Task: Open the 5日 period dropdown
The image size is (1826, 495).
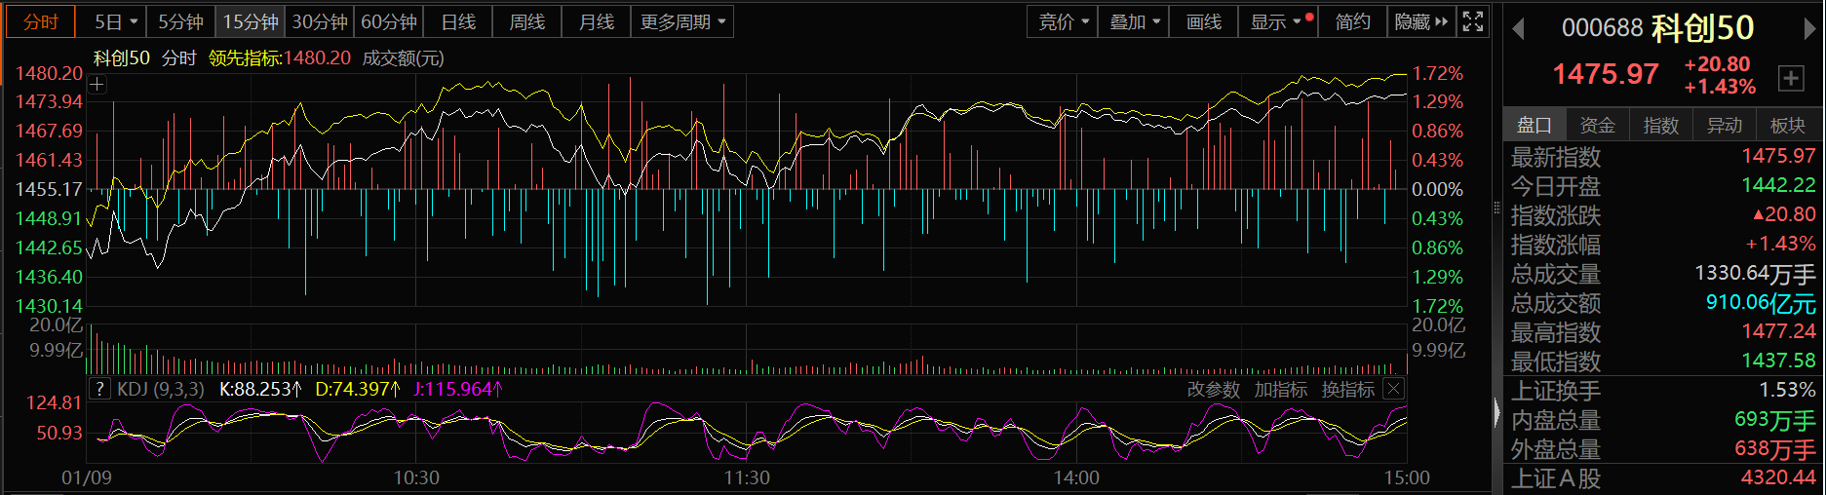Action: 117,21
